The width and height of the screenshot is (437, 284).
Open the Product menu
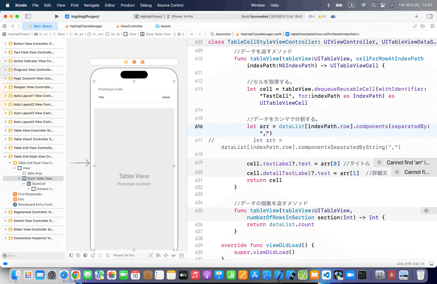click(128, 5)
